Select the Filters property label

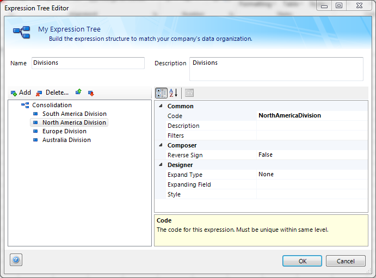(x=176, y=135)
